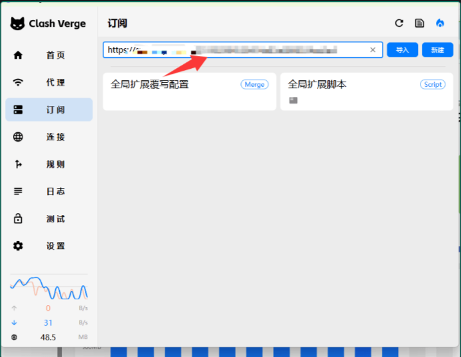Open the 全局扩展脚本 Script card

(x=366, y=91)
